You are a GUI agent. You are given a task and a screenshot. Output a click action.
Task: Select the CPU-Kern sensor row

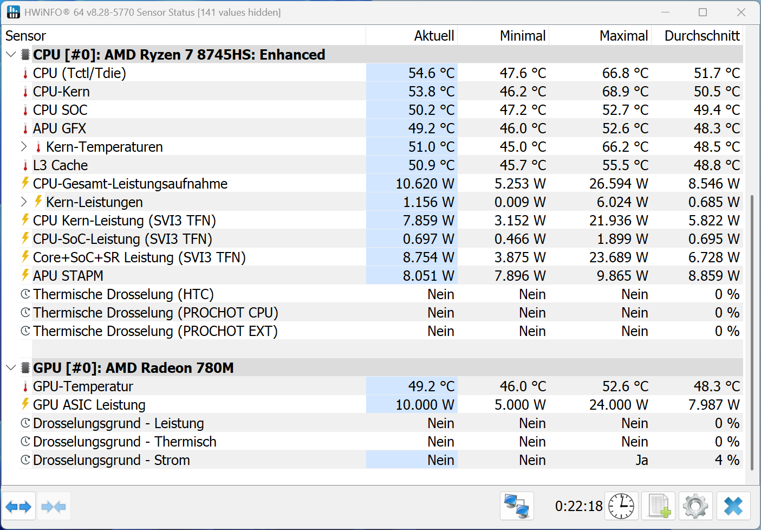click(x=381, y=92)
